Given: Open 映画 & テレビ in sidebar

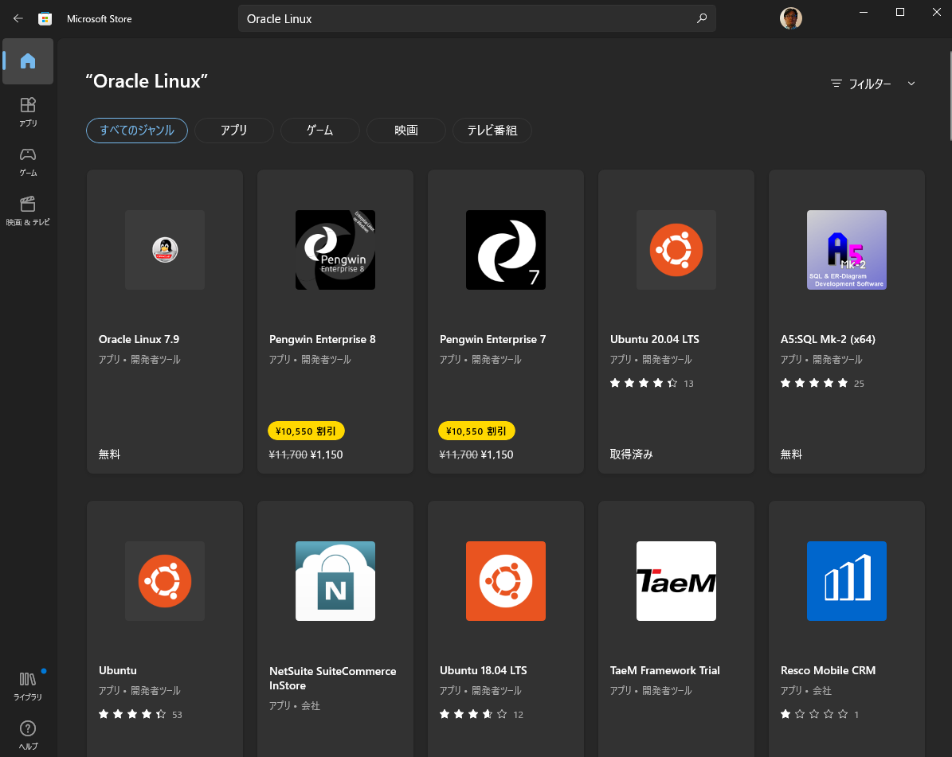Looking at the screenshot, I should click(x=28, y=211).
